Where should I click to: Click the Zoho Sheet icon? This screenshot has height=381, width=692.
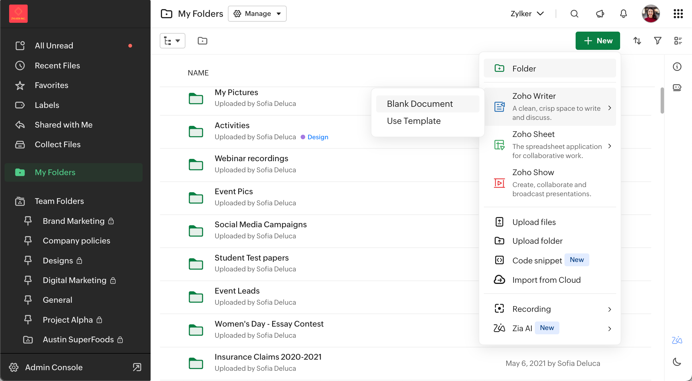(x=499, y=145)
